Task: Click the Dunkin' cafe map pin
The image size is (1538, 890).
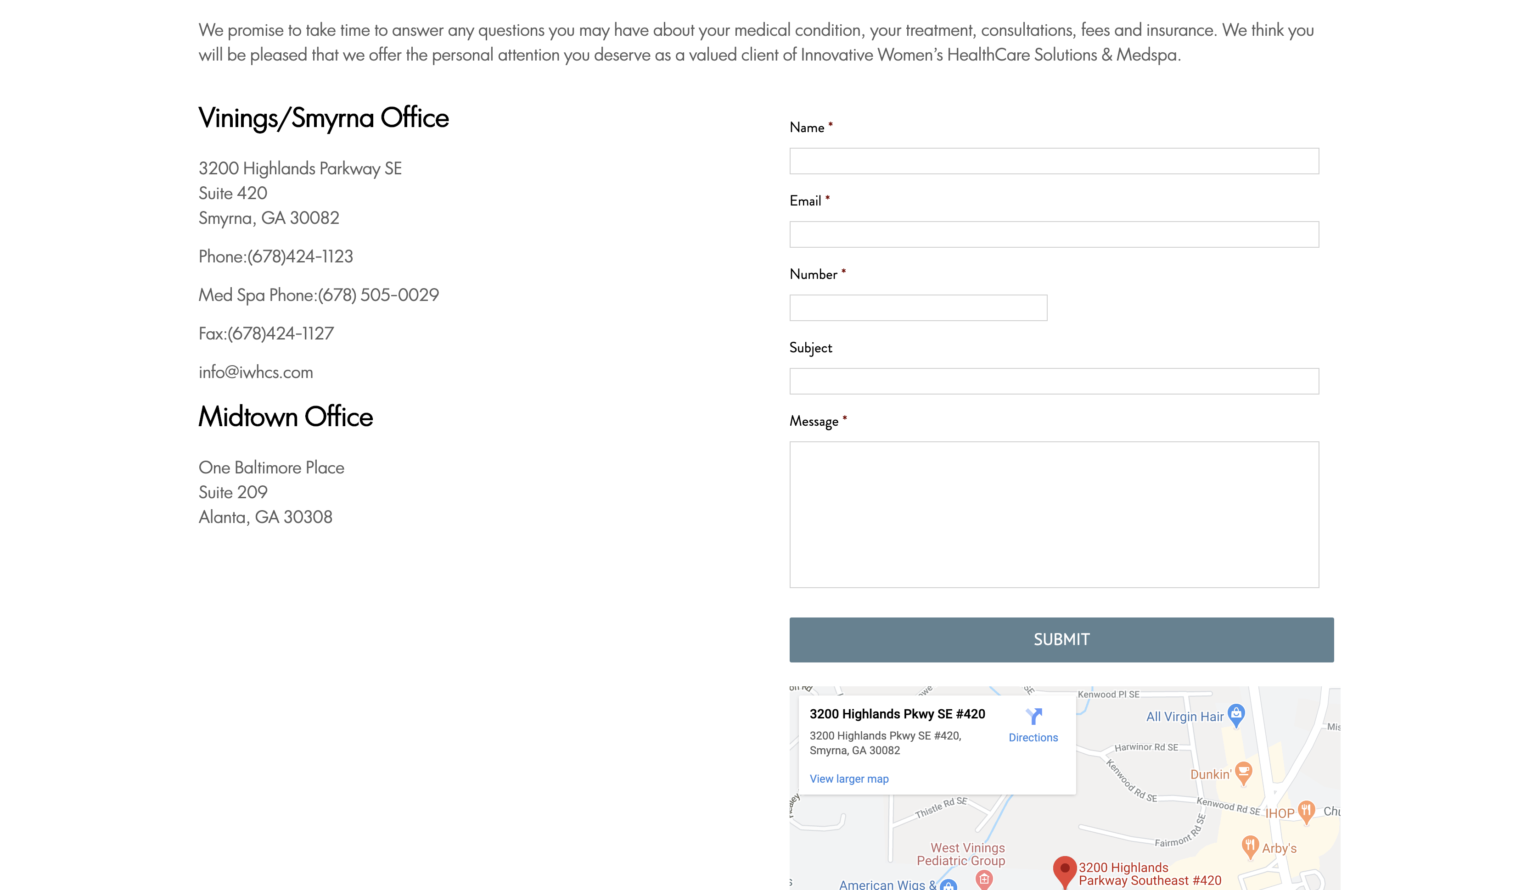Action: point(1243,773)
